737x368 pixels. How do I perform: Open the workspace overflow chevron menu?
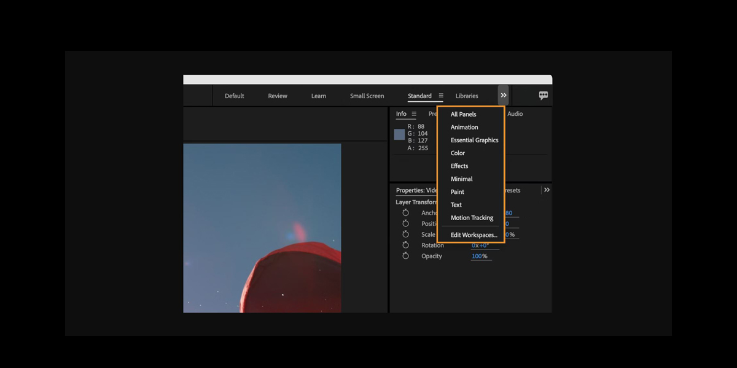[503, 95]
